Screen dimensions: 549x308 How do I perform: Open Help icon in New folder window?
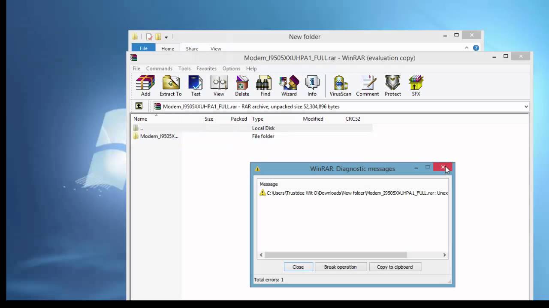tap(476, 48)
